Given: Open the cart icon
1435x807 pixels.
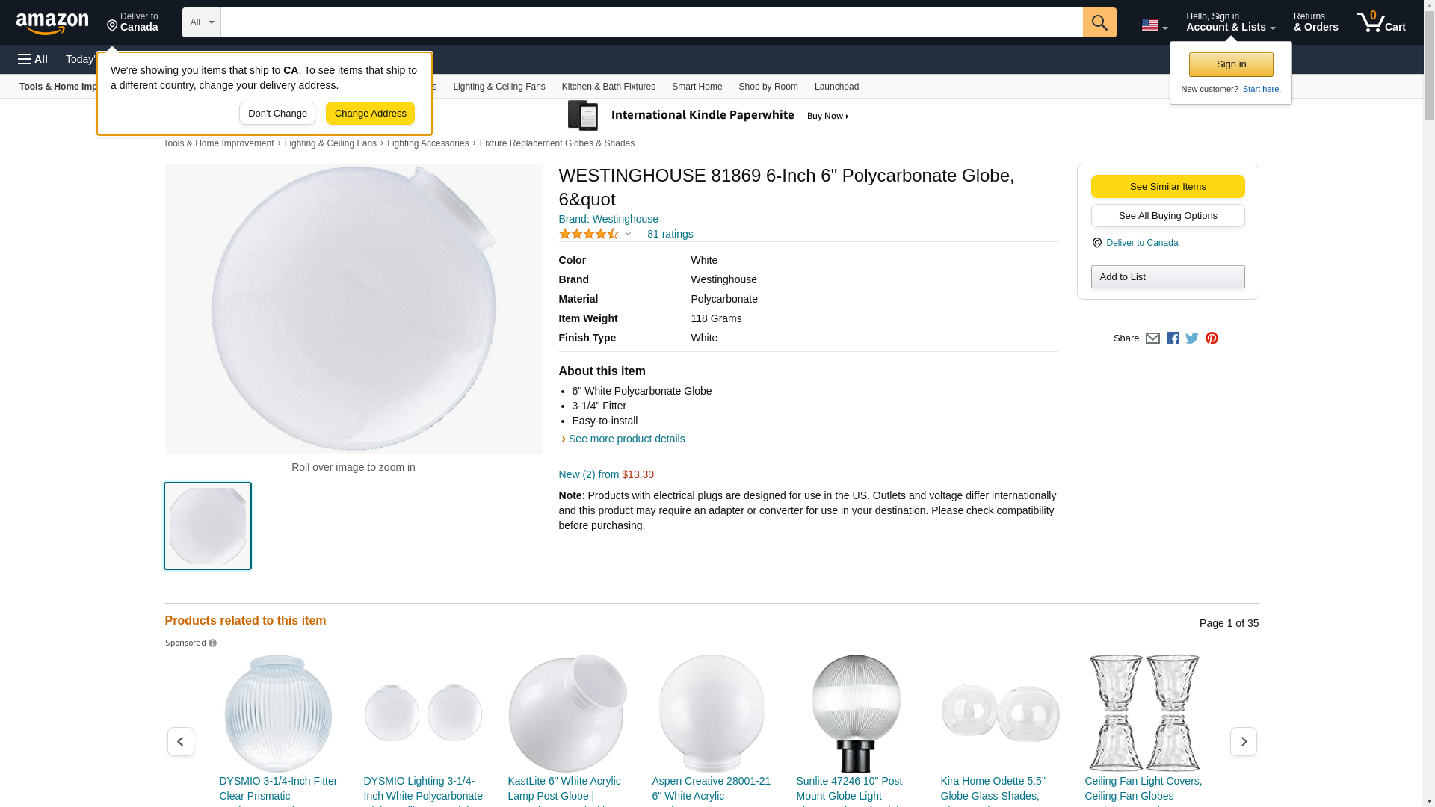Looking at the screenshot, I should 1381,22.
